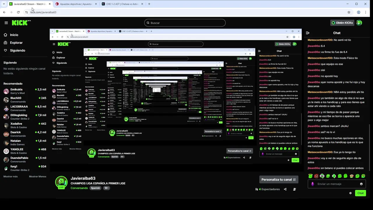The height and width of the screenshot is (210, 373).
Task: Open recommended channel LACOBRAAA in outermost sidebar
Action: (x=25, y=108)
